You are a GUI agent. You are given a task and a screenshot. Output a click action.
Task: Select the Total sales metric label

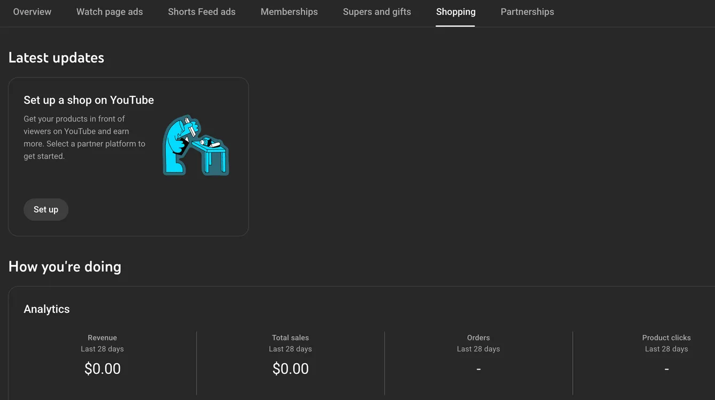290,338
